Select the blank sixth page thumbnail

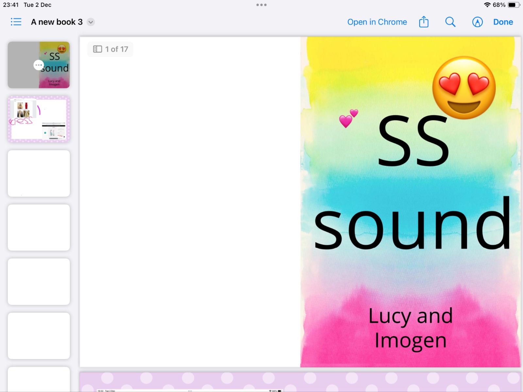click(39, 336)
